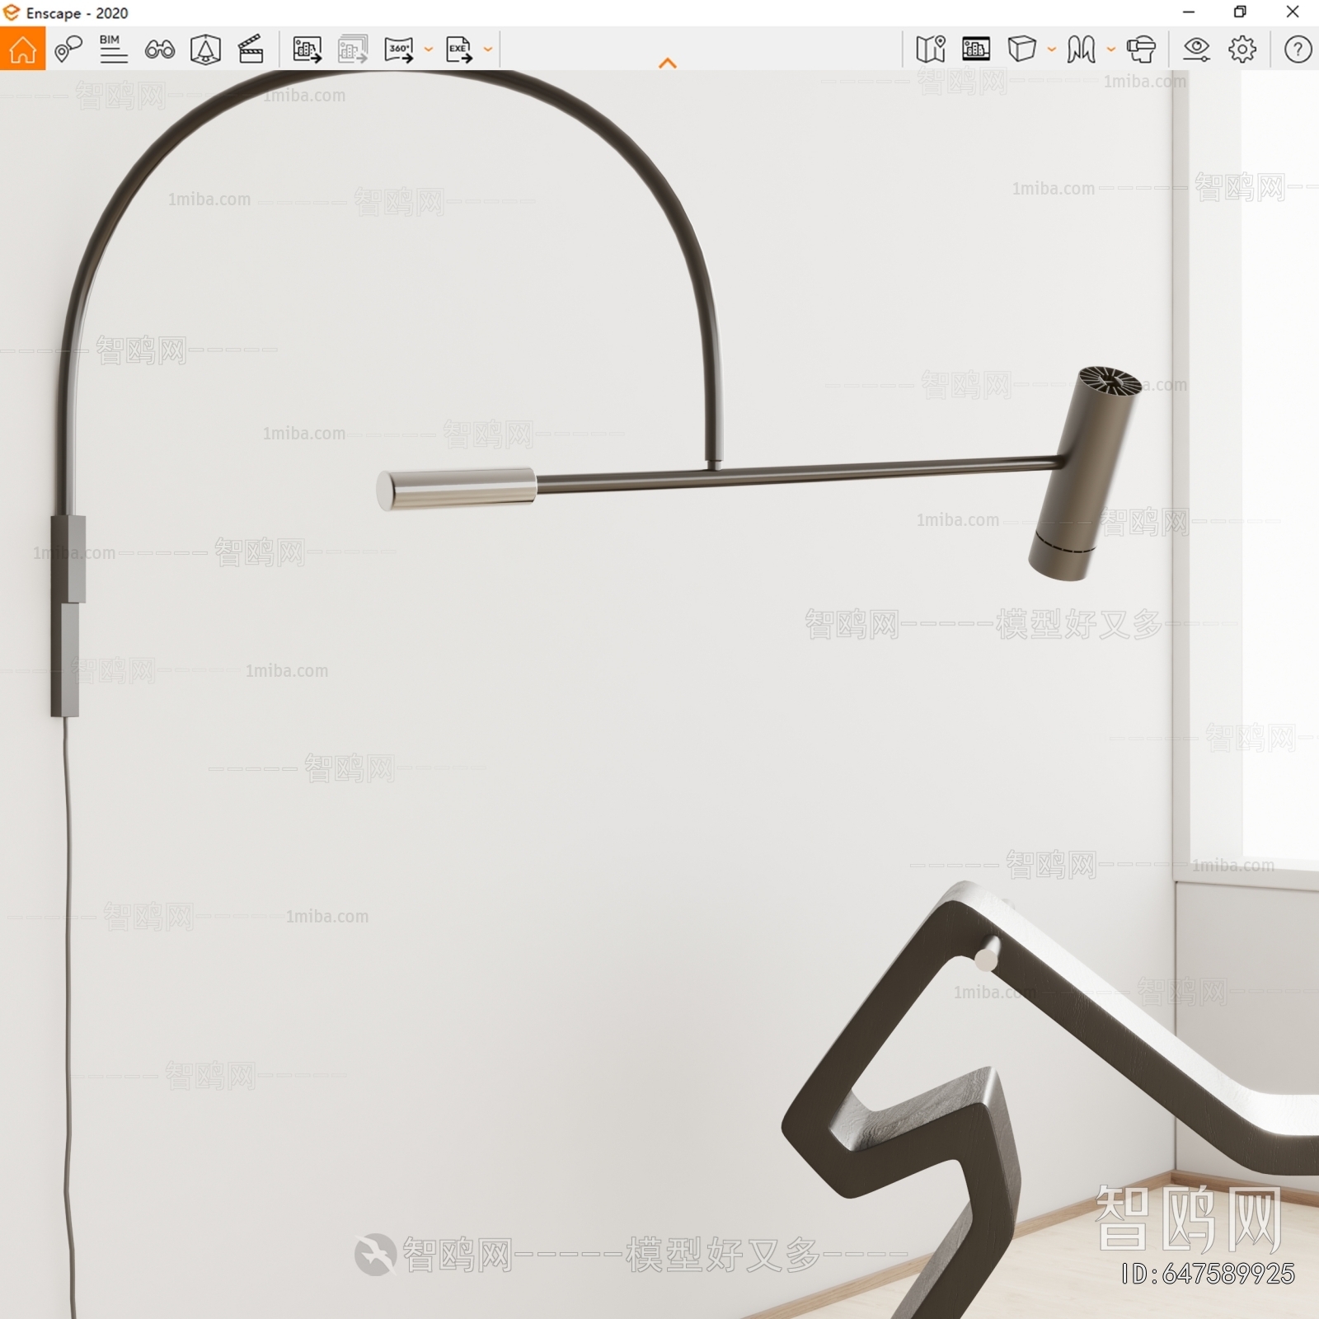
Task: Open the general settings gear
Action: (x=1242, y=49)
